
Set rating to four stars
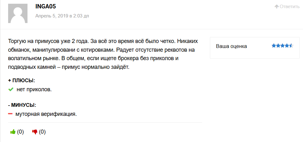pos(287,46)
